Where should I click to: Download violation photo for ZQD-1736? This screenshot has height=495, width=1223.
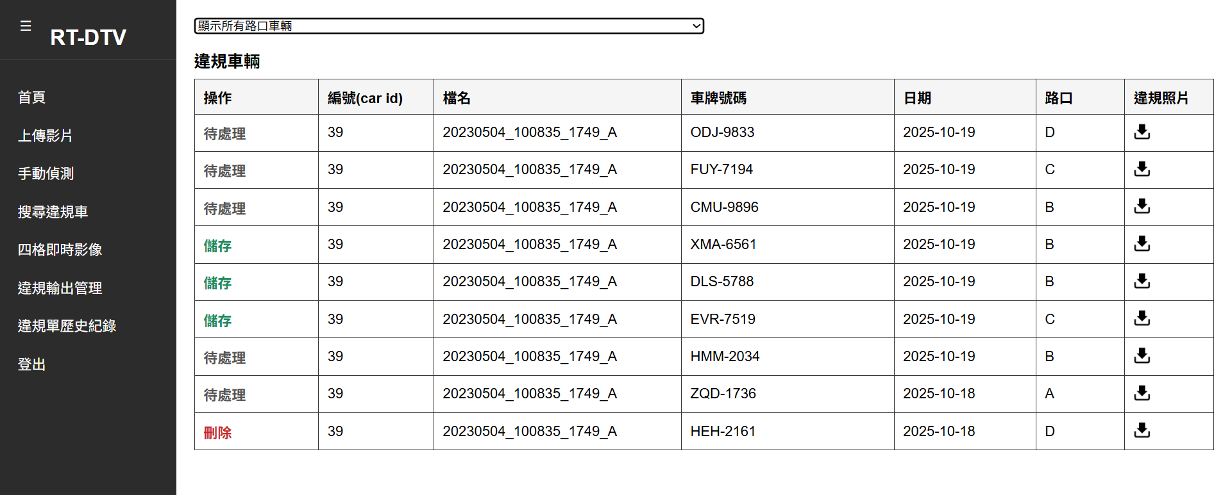(x=1142, y=393)
